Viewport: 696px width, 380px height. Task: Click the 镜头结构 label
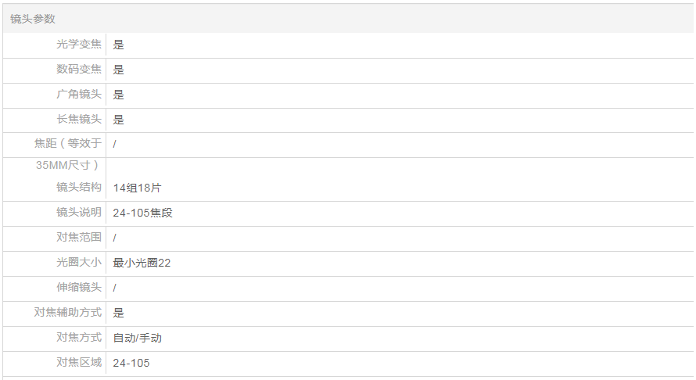tap(79, 188)
